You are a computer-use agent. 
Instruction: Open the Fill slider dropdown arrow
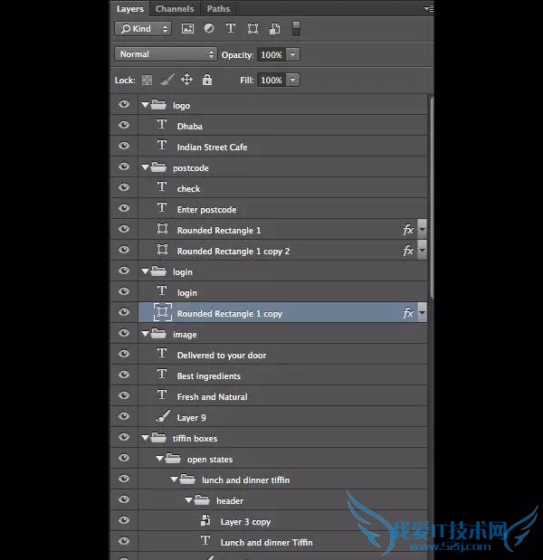[292, 80]
